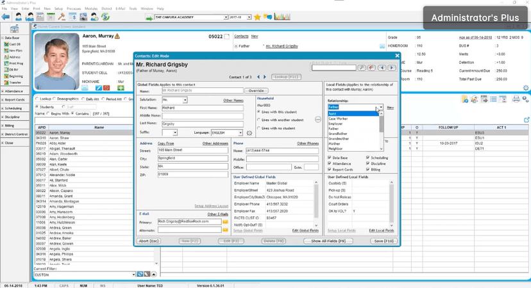Open the Suffix dropdown

[x=174, y=132]
